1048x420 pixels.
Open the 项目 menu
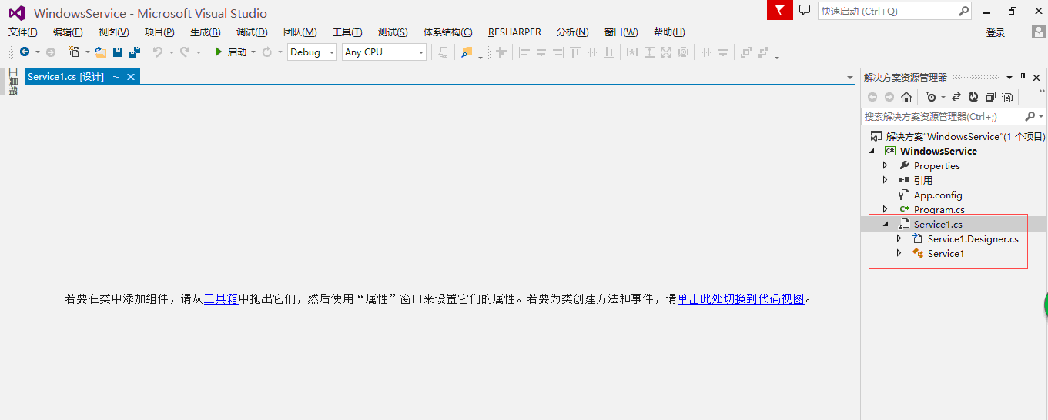click(x=159, y=32)
